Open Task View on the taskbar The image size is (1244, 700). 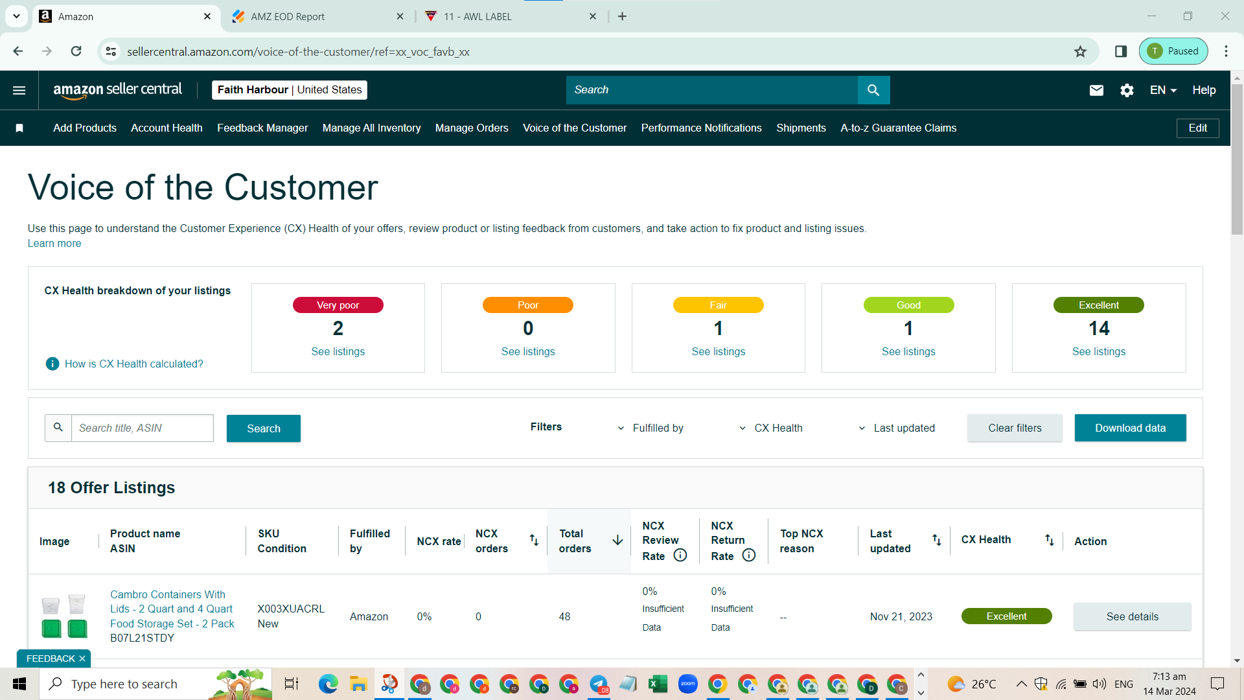click(x=292, y=684)
